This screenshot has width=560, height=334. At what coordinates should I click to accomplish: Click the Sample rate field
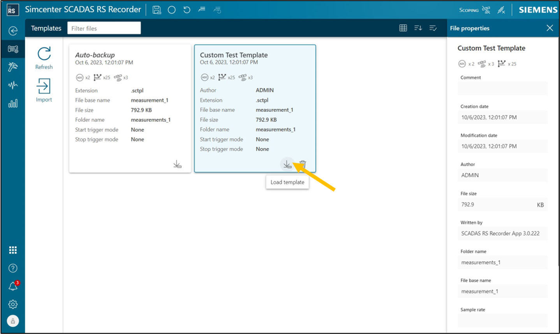(502, 320)
